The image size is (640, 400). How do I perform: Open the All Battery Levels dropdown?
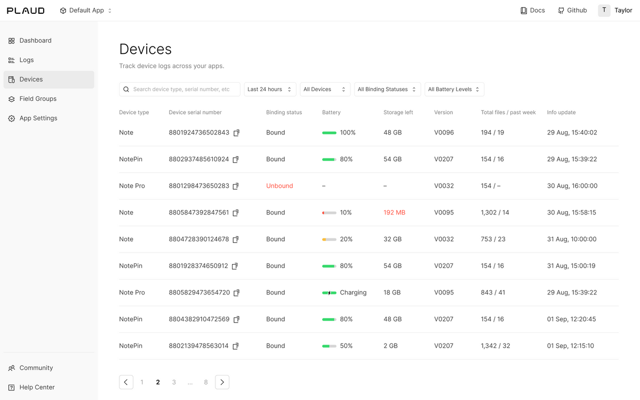pyautogui.click(x=454, y=89)
